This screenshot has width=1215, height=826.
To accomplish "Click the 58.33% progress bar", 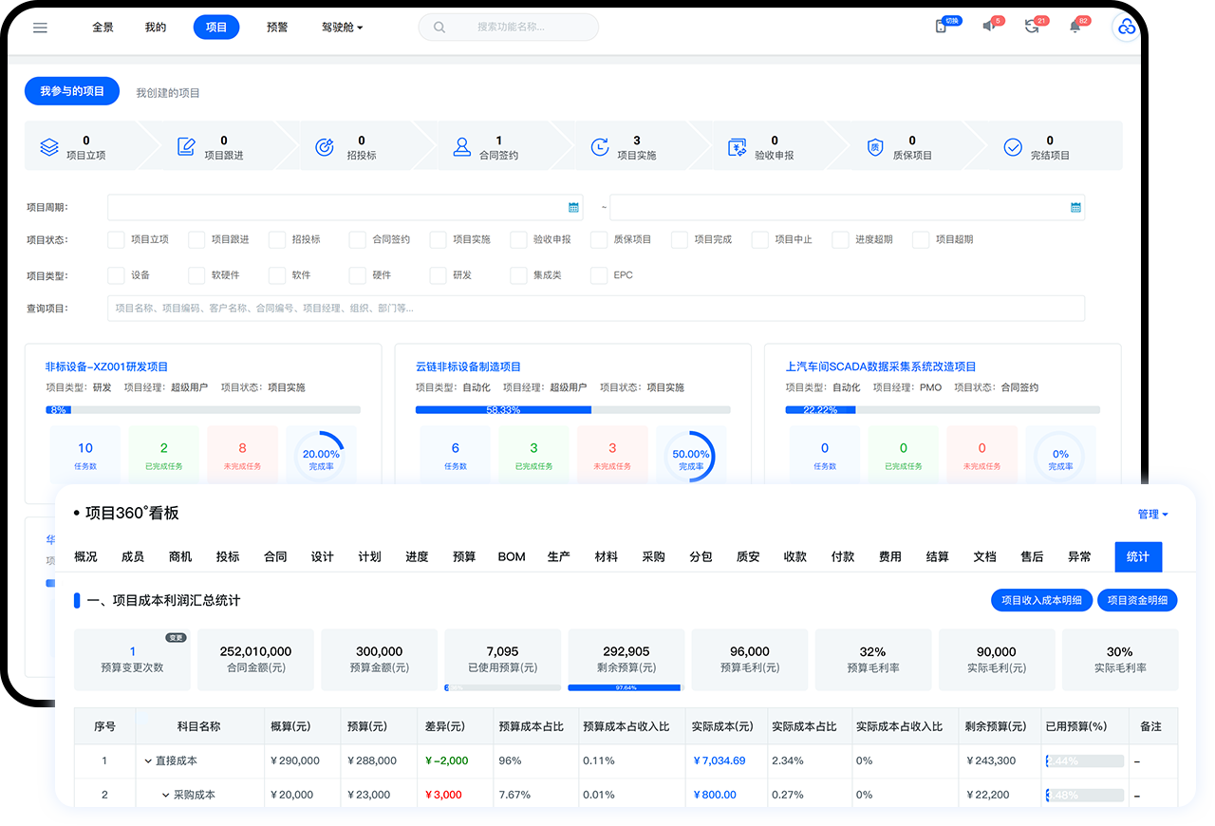I will [503, 410].
